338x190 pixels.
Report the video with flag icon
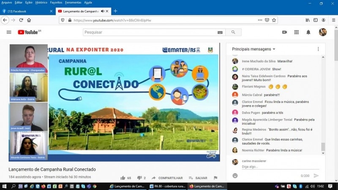pos(215,178)
